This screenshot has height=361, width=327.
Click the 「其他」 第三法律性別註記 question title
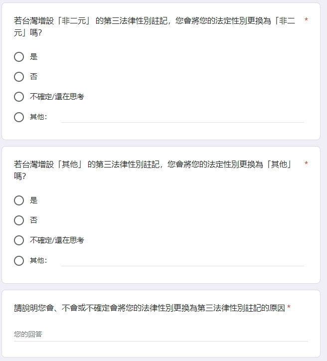point(153,170)
